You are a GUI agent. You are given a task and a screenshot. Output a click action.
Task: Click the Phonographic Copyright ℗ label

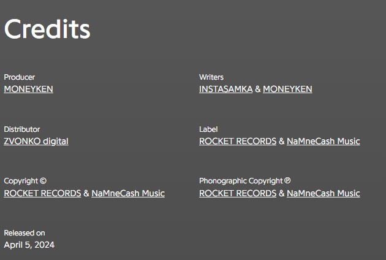(x=245, y=181)
